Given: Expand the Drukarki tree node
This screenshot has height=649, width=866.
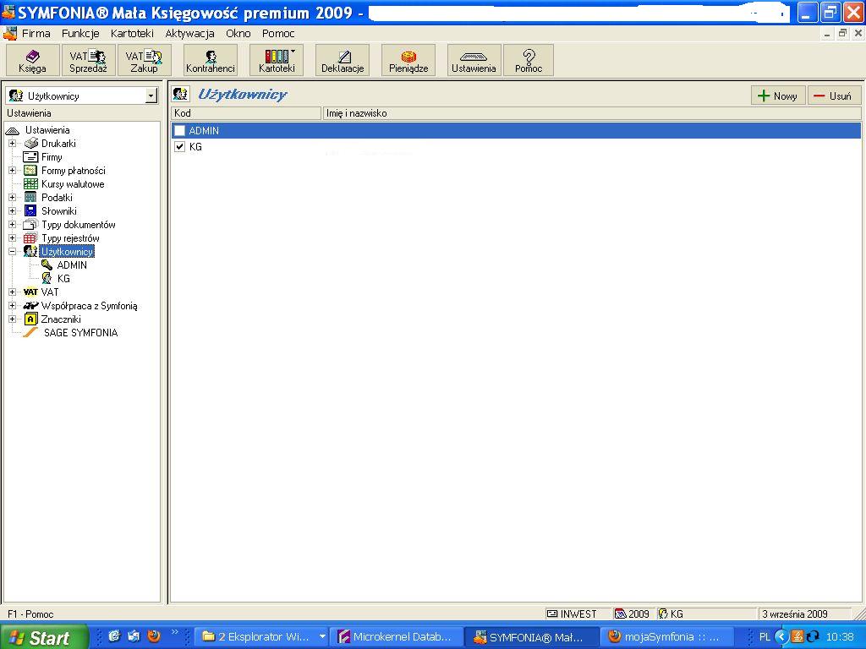Looking at the screenshot, I should [x=12, y=144].
